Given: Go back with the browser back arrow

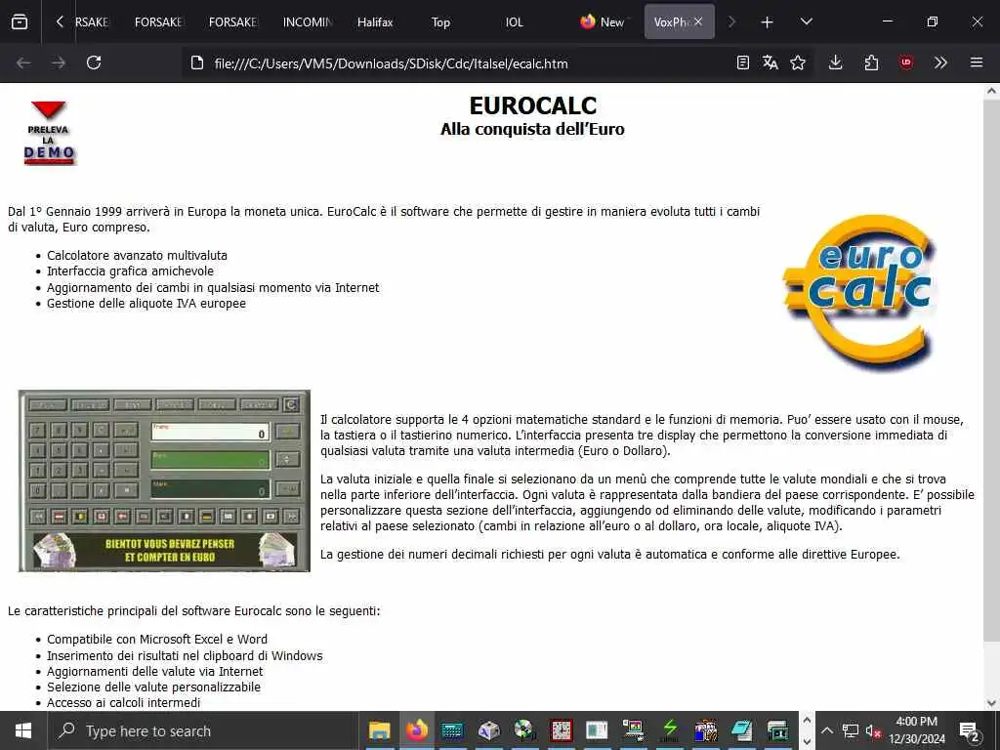Looking at the screenshot, I should pos(23,62).
